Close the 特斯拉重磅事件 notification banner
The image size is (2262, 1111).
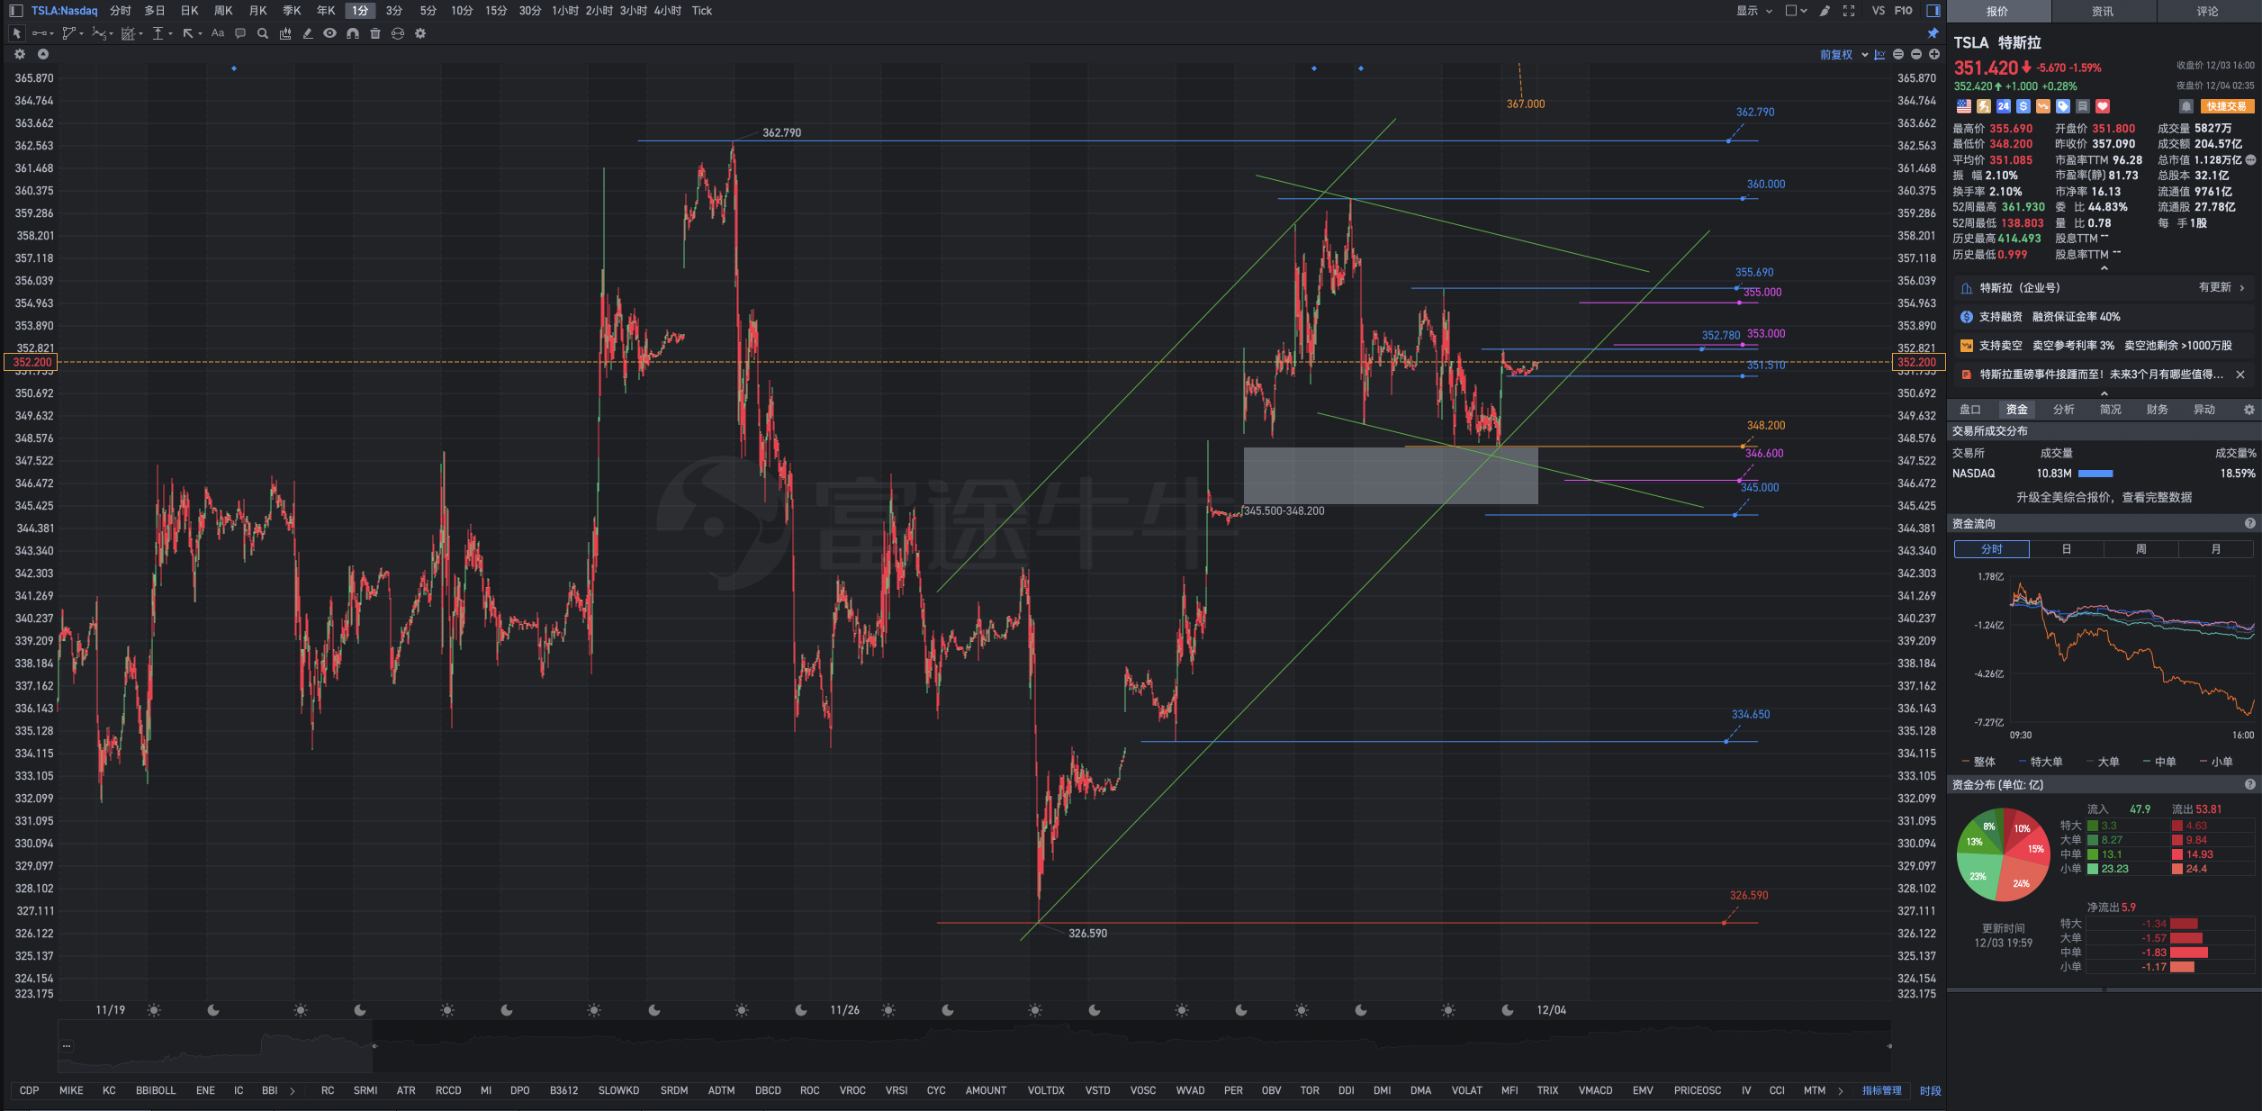pos(2240,375)
